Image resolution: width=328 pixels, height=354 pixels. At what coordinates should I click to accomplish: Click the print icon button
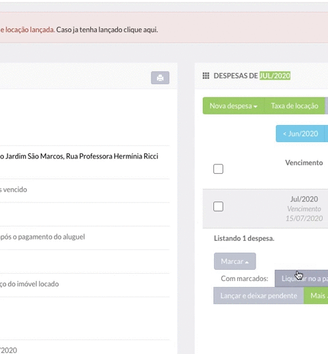click(160, 78)
